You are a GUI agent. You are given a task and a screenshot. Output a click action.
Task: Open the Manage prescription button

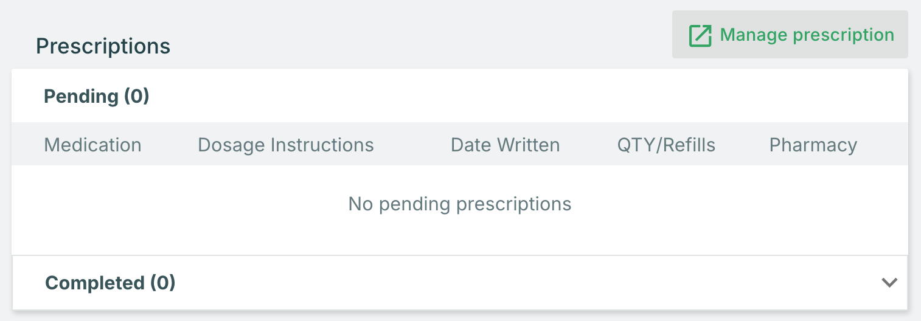coord(790,35)
